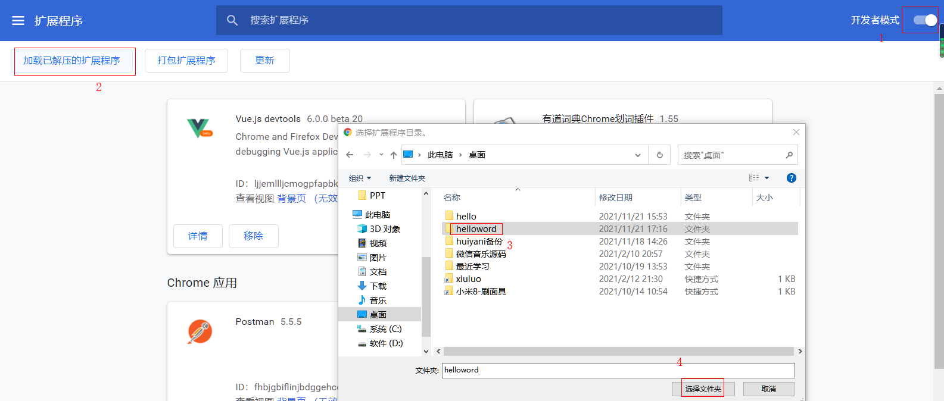Toggle the developer mode switch
The image size is (944, 401).
(x=925, y=20)
